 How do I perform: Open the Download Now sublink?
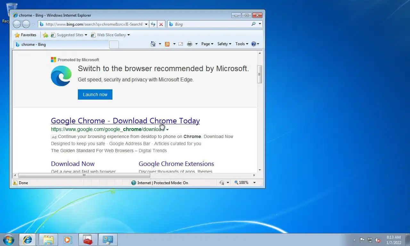pos(73,164)
